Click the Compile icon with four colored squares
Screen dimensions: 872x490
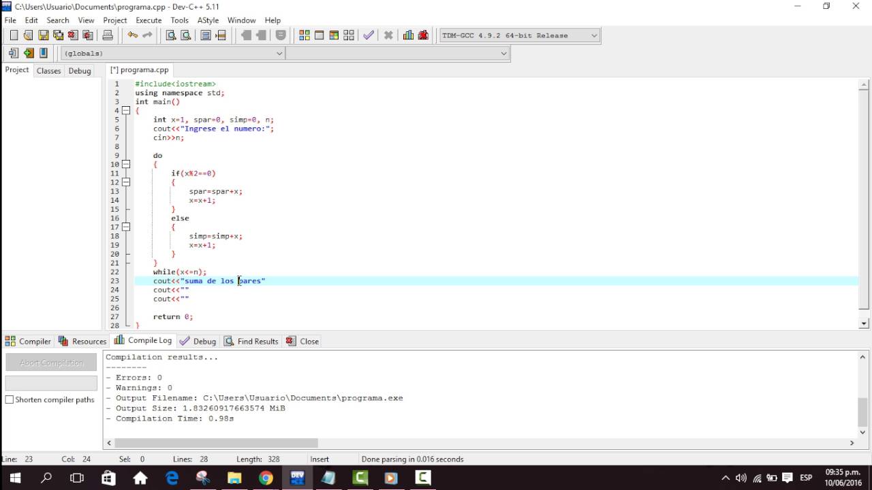click(304, 35)
